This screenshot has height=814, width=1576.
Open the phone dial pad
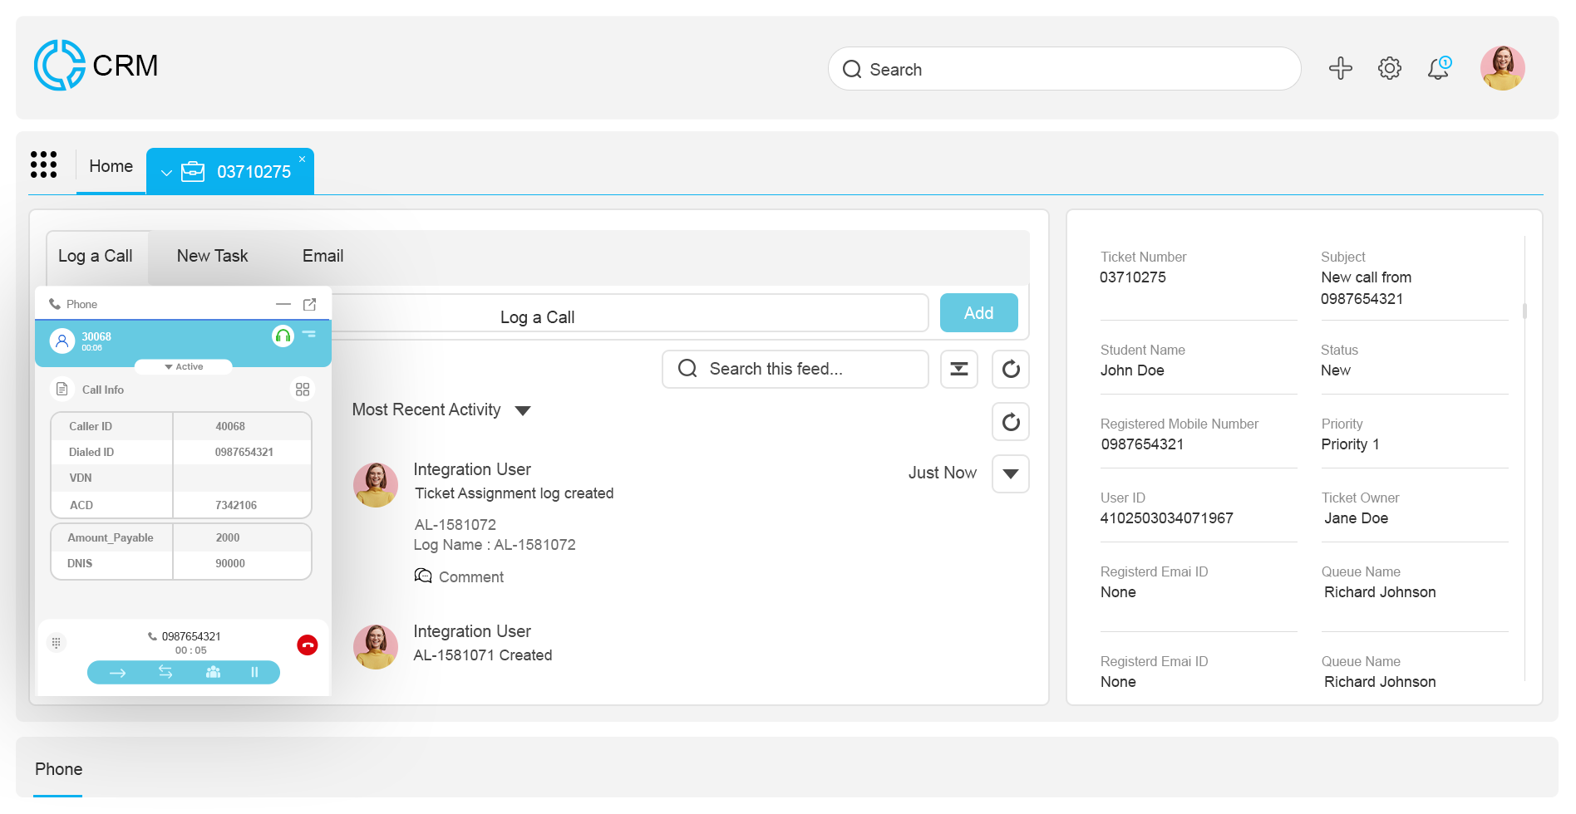(56, 643)
